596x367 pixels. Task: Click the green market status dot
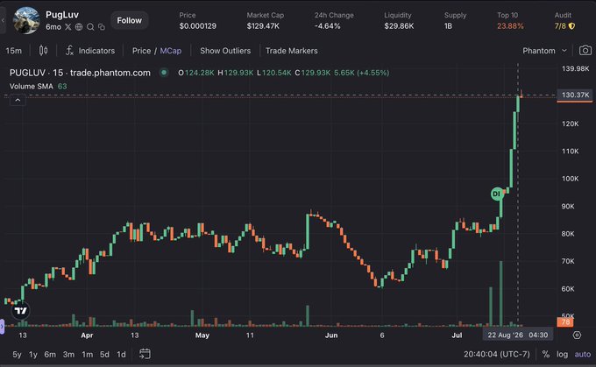pos(164,72)
